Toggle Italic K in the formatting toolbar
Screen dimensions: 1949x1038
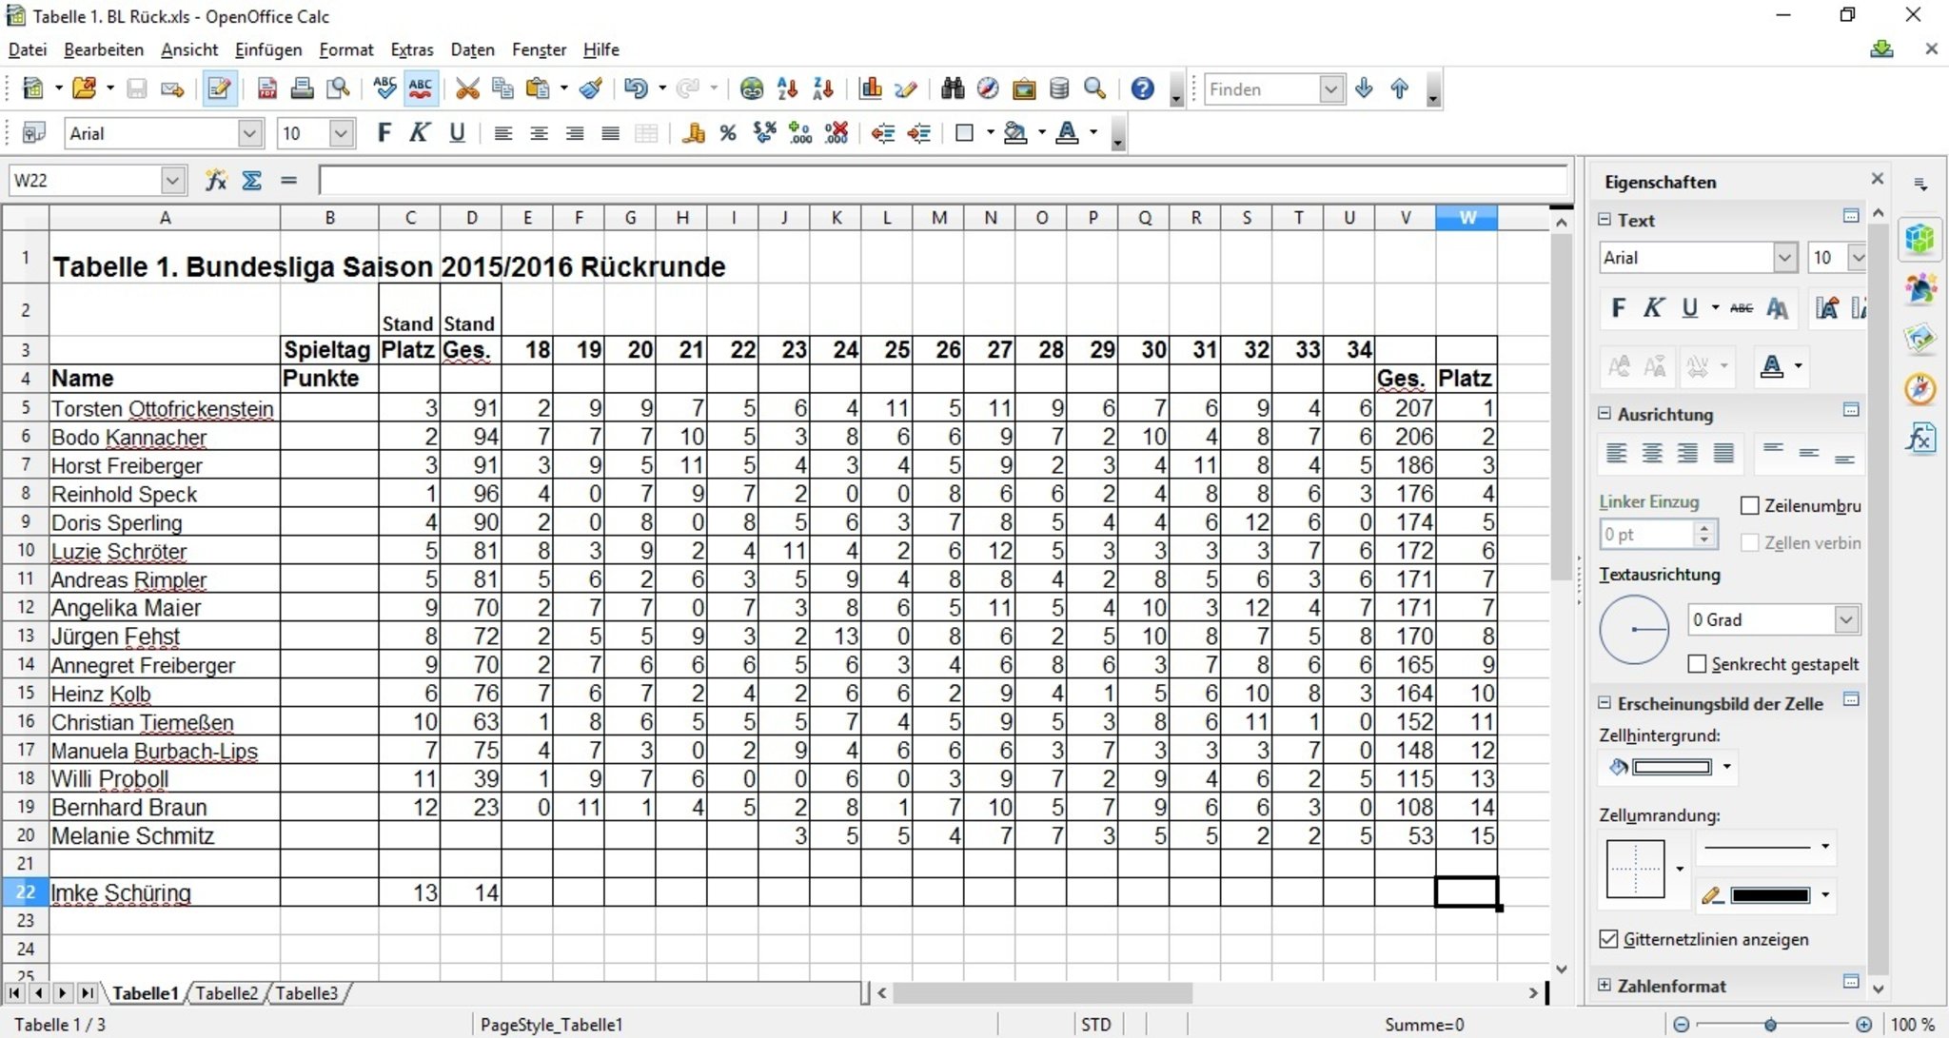click(x=420, y=133)
